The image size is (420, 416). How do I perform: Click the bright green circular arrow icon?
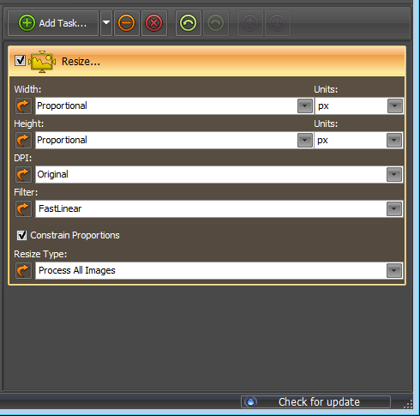click(x=188, y=23)
